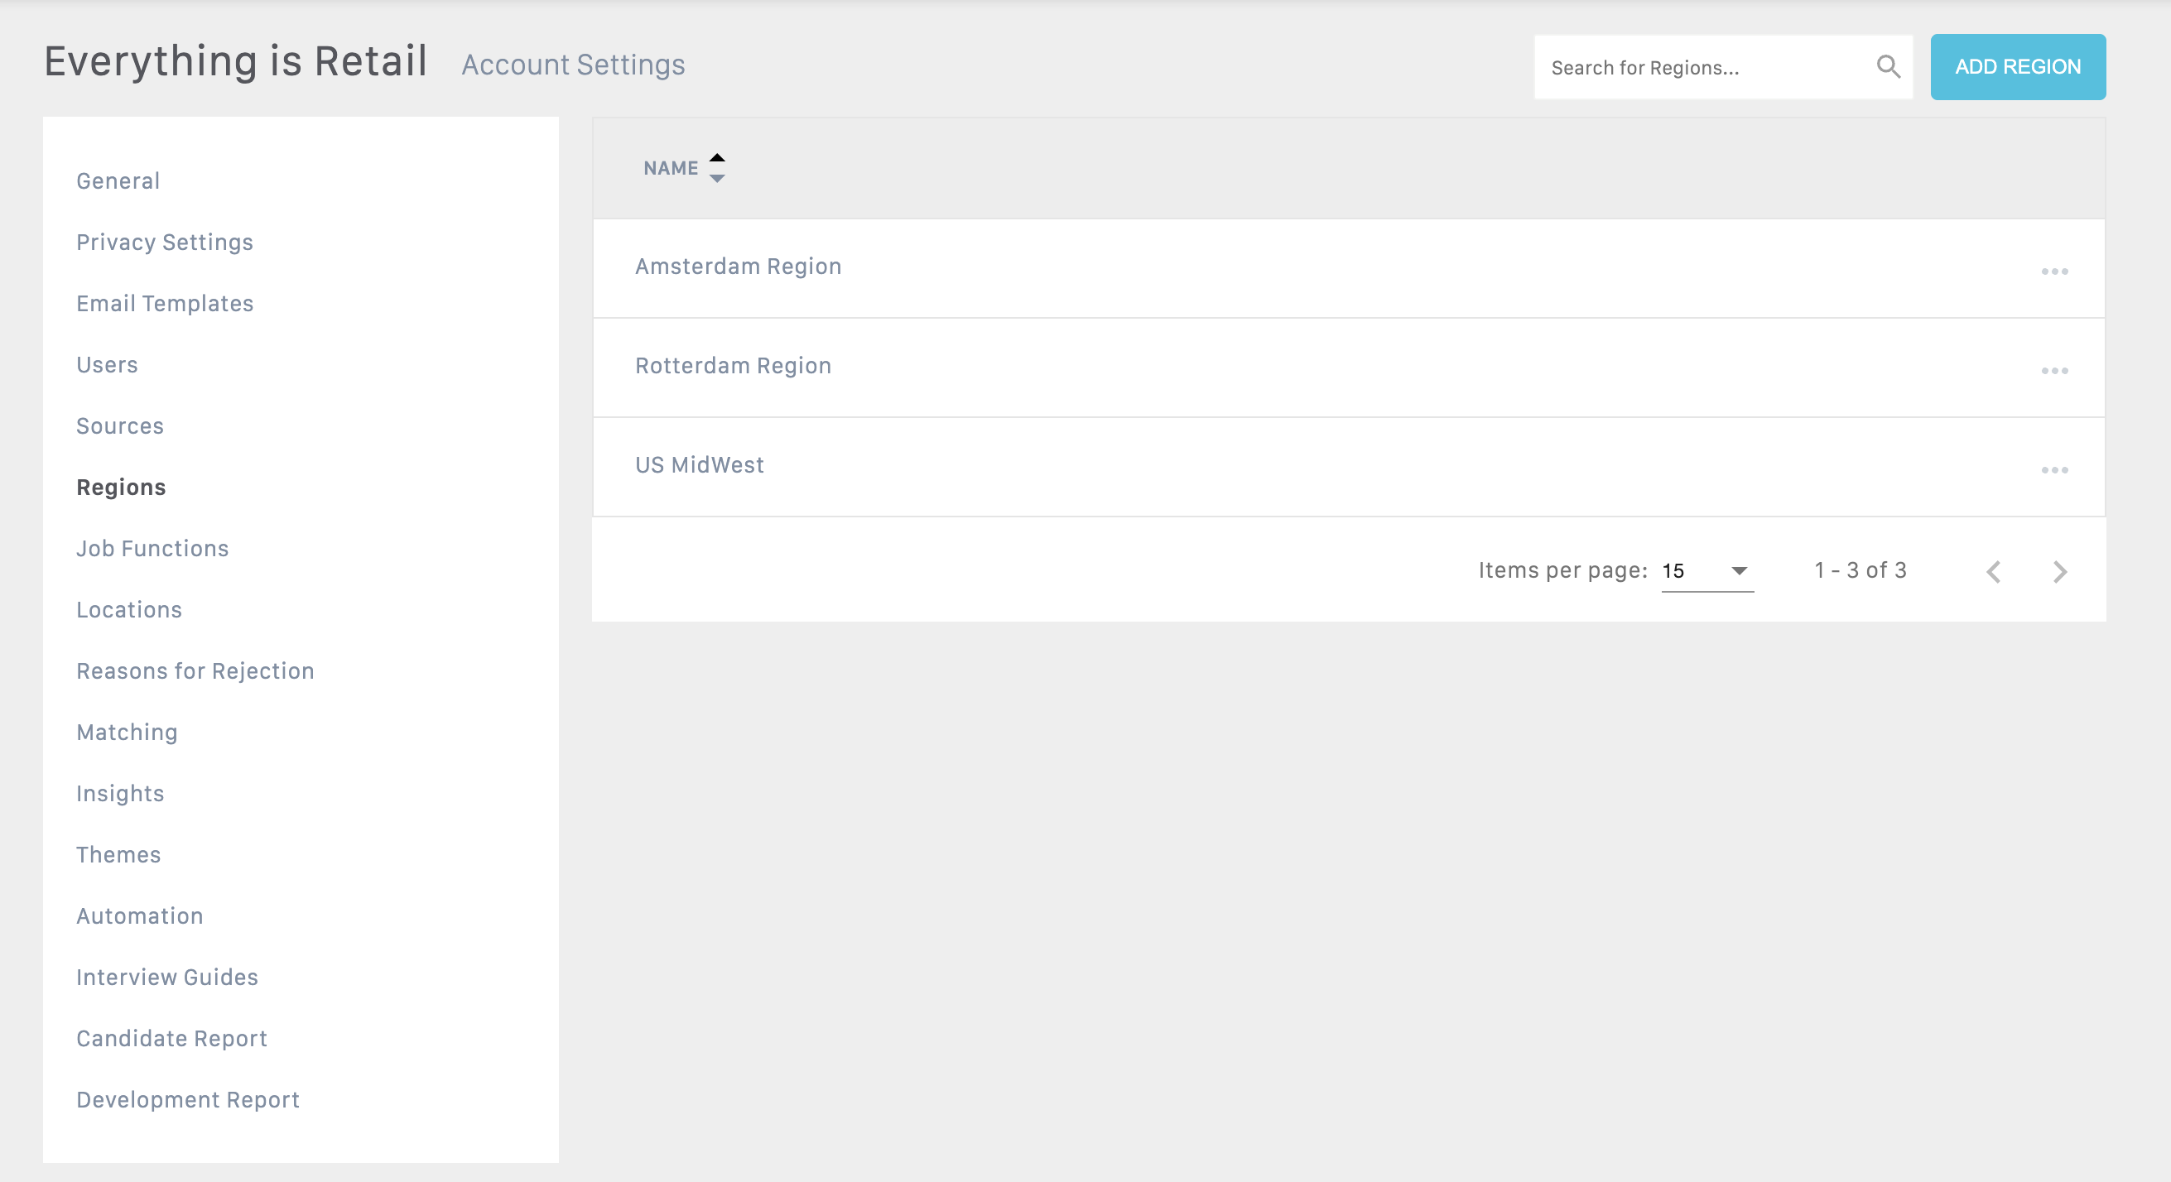Screen dimensions: 2171x1182
Task: Click the search magnifier icon
Action: tap(1888, 66)
